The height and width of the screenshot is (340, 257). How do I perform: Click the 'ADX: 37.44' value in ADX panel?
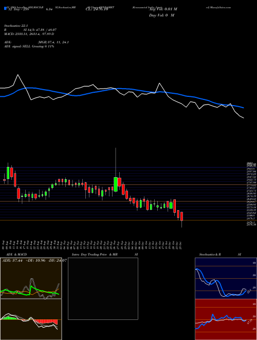point(12,260)
